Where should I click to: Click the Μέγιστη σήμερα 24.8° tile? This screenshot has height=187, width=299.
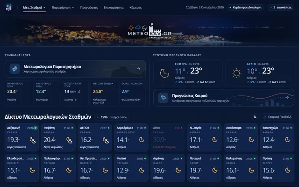pyautogui.click(x=104, y=93)
